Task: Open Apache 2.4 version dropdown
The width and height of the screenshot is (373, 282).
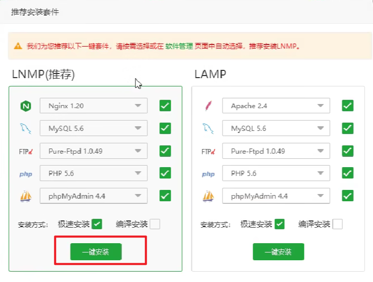Action: tap(276, 106)
